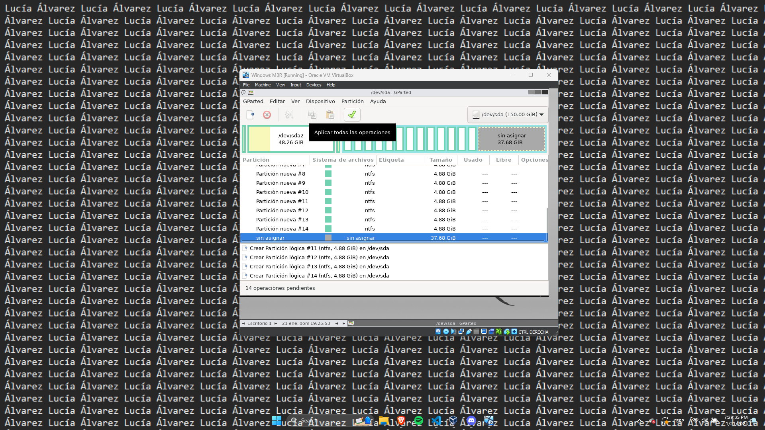The image size is (765, 430).
Task: Click the resize/move partition toolbar icon
Action: (289, 115)
